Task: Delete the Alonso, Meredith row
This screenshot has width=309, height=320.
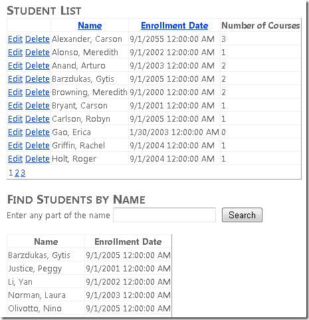Action: point(37,53)
